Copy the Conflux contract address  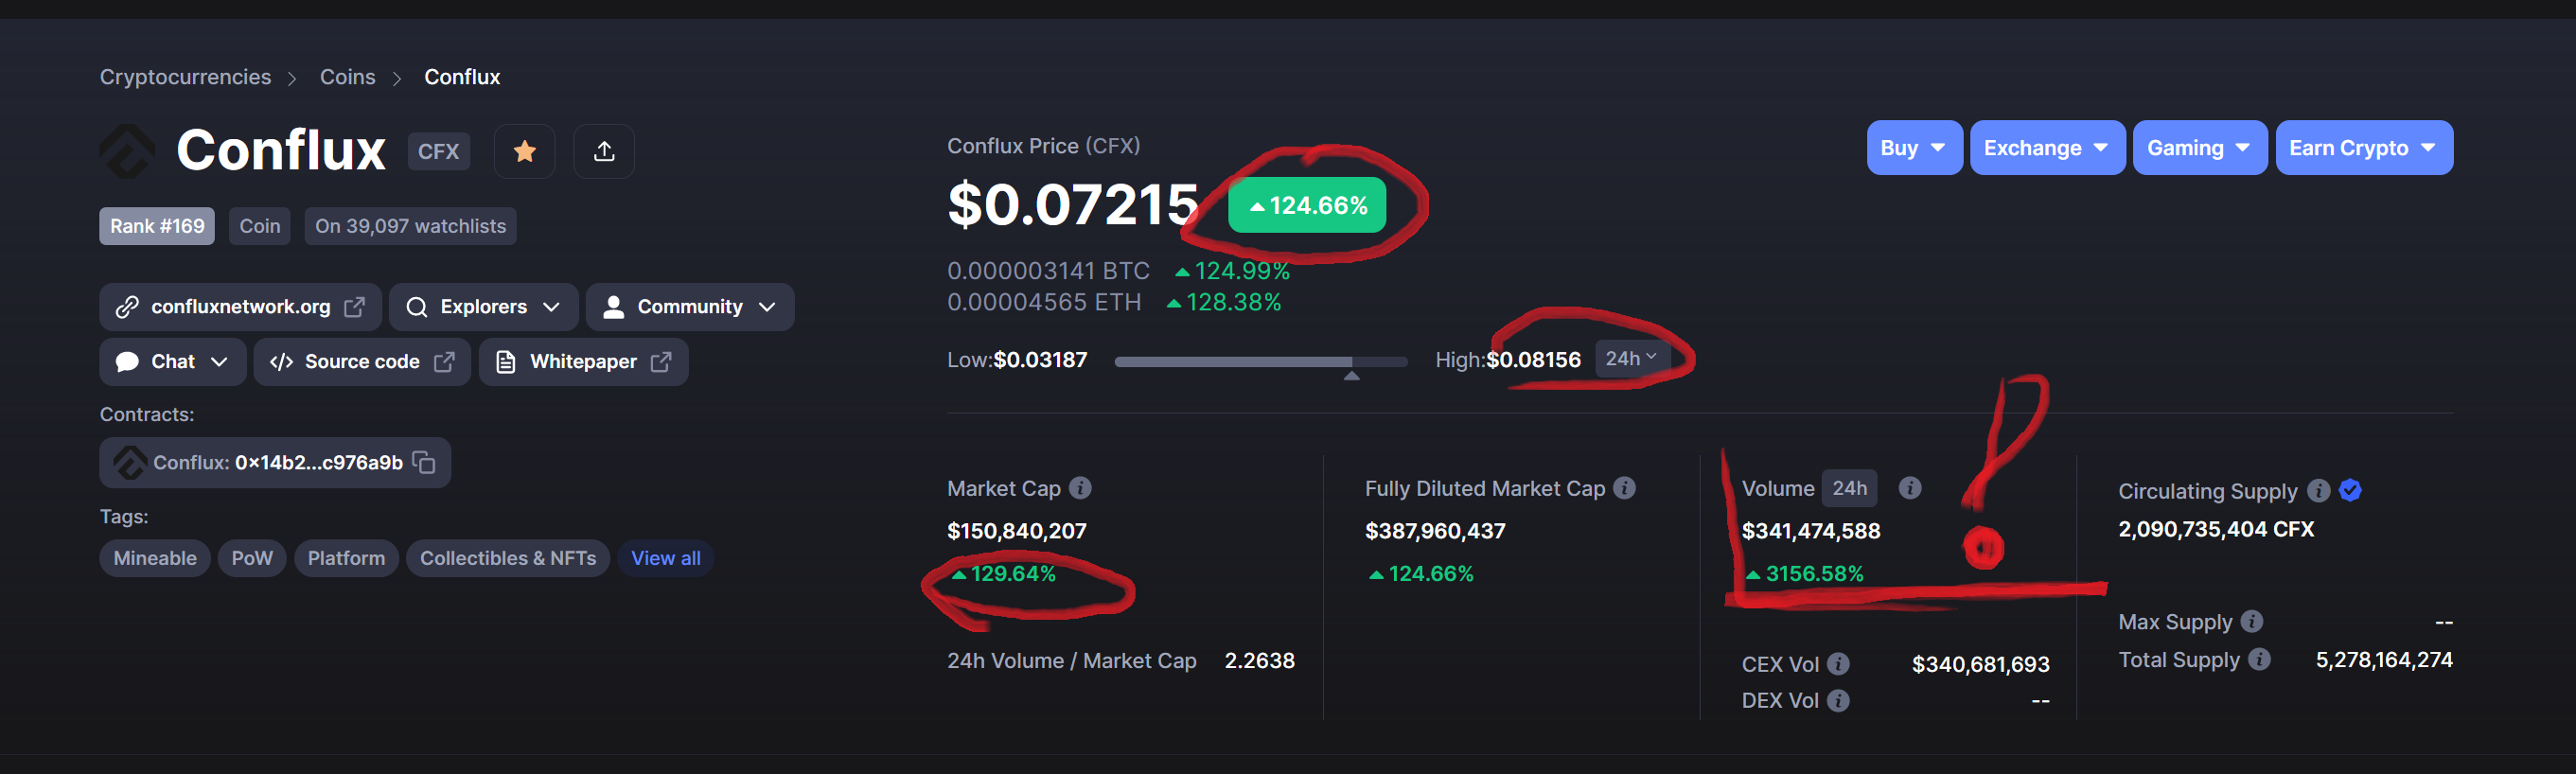(x=425, y=462)
